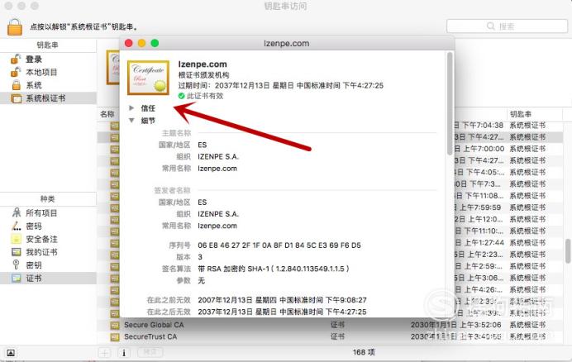The width and height of the screenshot is (572, 362).
Task: Click the Izenpe.com certificate thumbnail
Action: [x=148, y=78]
